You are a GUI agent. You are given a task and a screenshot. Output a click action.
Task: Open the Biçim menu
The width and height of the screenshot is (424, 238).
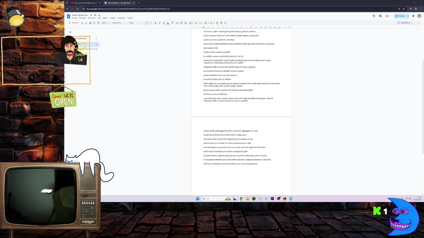click(105, 18)
